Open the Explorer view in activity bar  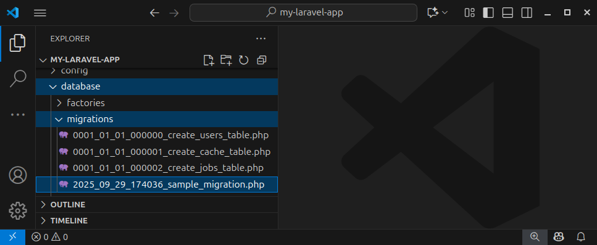pos(17,43)
